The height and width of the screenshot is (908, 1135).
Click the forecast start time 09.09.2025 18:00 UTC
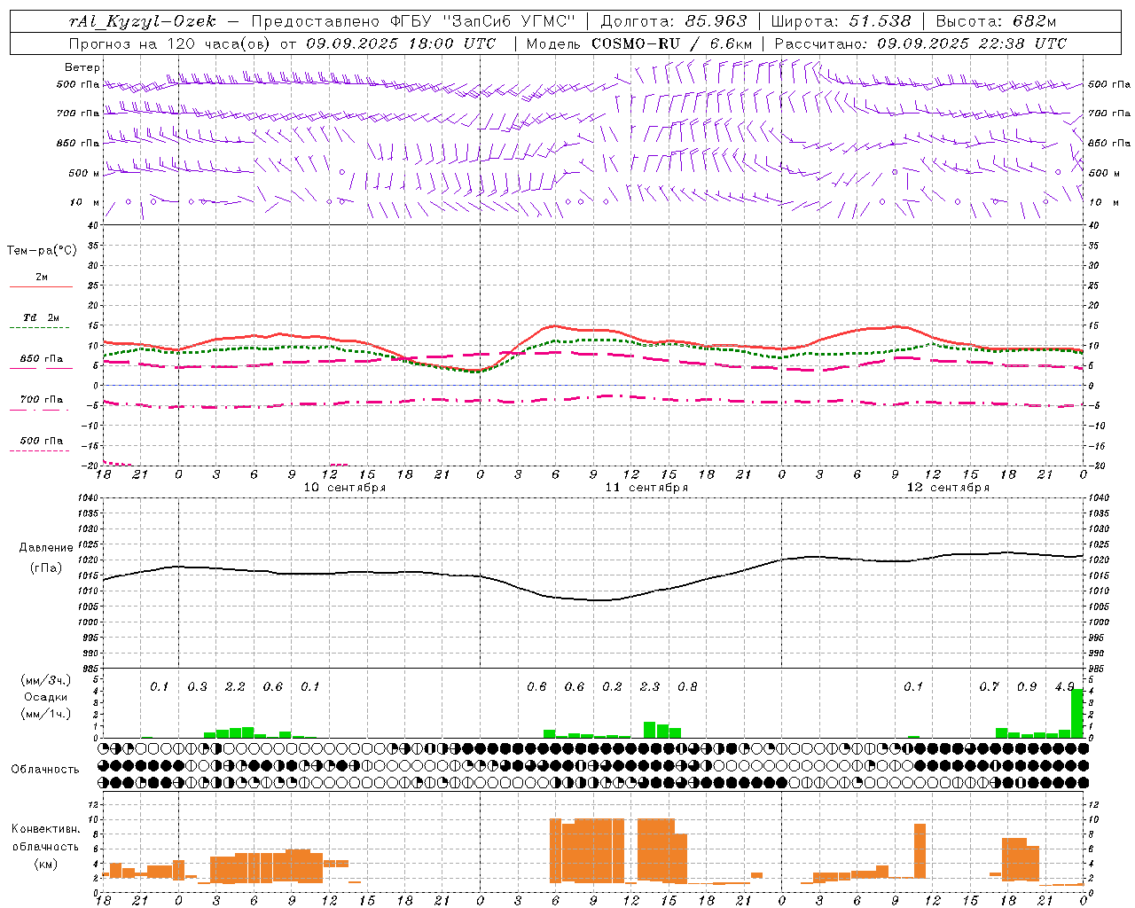pyautogui.click(x=401, y=43)
